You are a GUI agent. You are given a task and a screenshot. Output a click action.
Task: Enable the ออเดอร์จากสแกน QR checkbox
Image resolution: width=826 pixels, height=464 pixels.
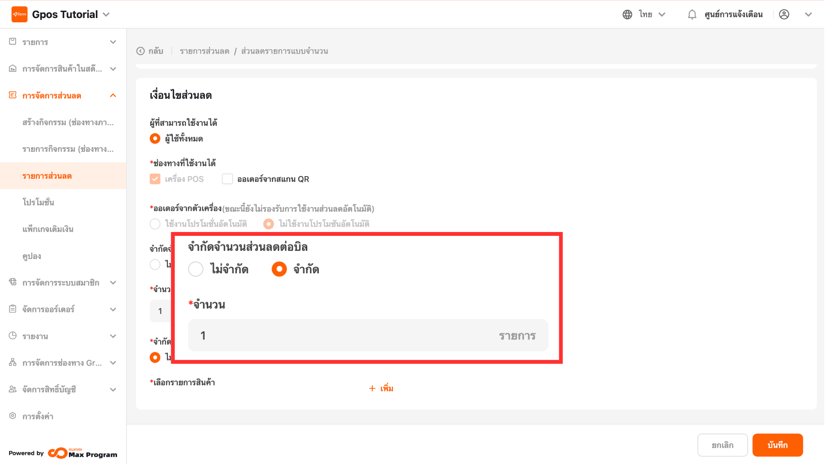point(227,179)
